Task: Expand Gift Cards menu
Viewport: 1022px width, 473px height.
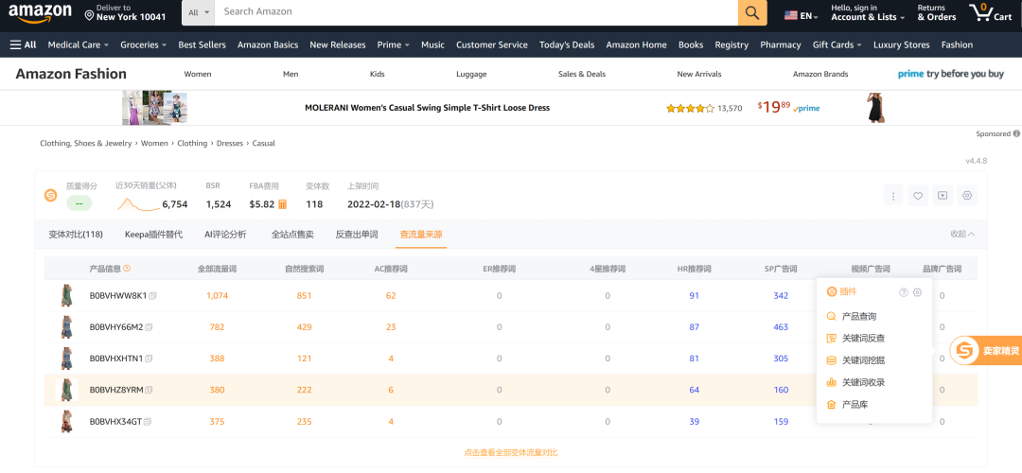Action: [837, 45]
